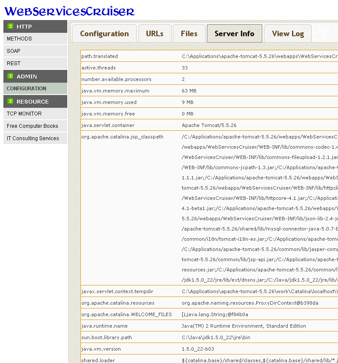Open the Configuration tab
Viewport: 338px width, 363px height.
104,34
